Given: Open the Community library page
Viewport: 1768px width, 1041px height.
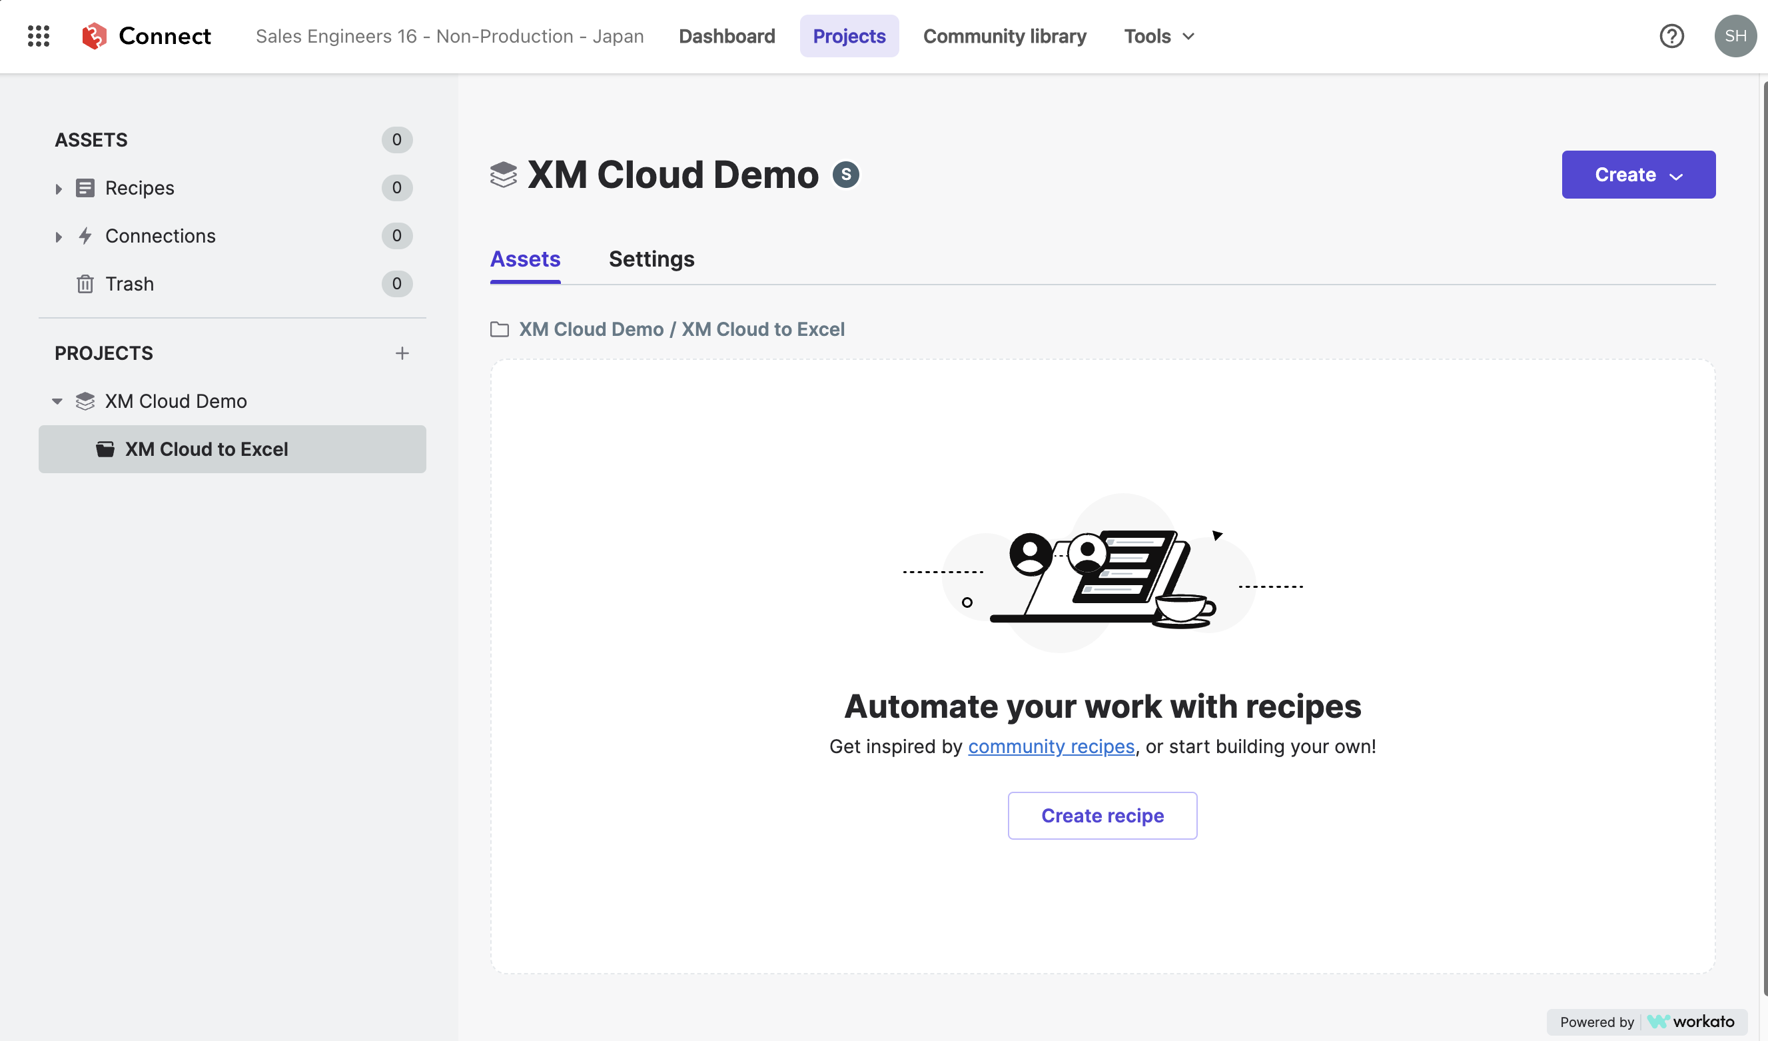Looking at the screenshot, I should tap(1005, 36).
